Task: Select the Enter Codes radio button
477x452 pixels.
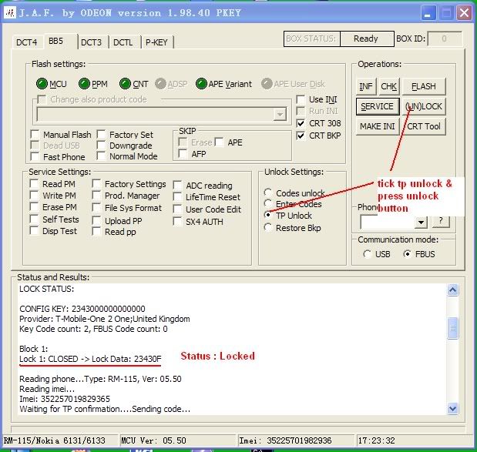Action: (268, 203)
